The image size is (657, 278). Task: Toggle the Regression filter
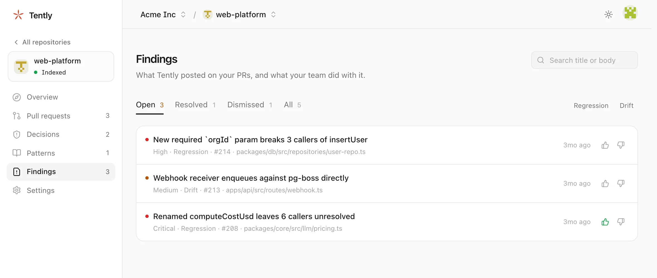pos(591,106)
